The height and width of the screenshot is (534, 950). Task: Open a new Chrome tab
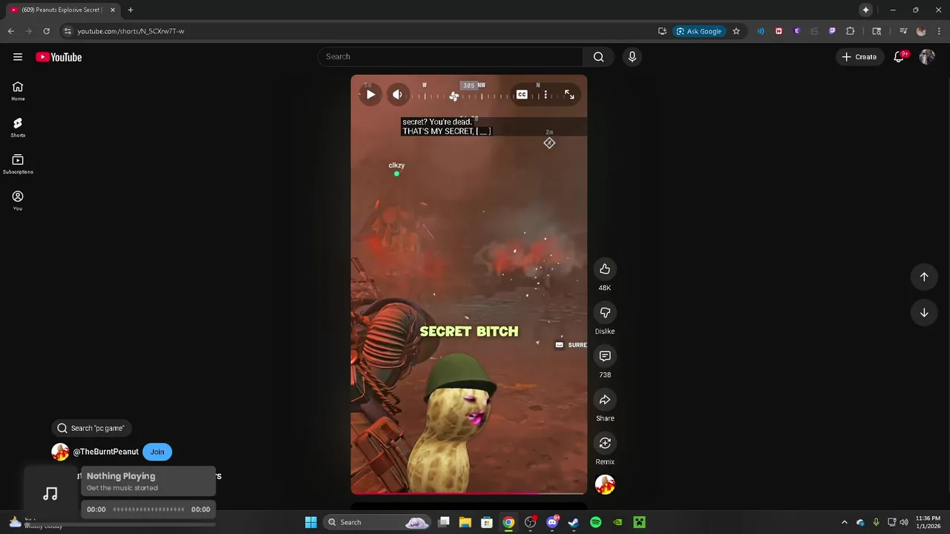(x=131, y=10)
